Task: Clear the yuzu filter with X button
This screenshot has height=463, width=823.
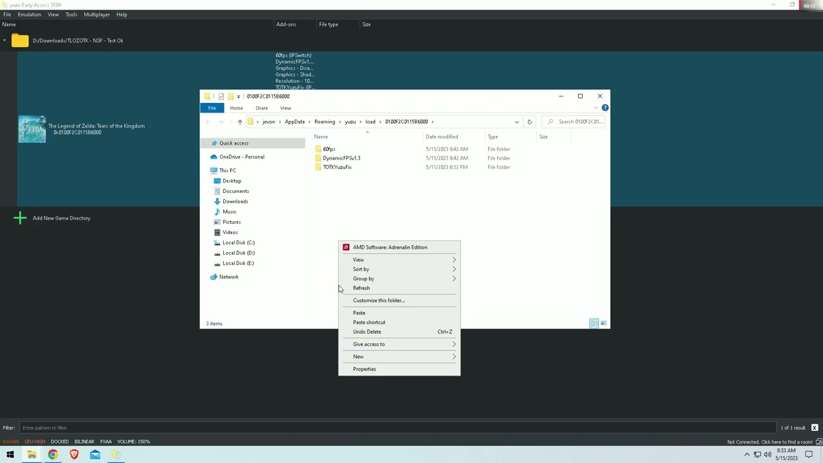Action: coord(815,428)
